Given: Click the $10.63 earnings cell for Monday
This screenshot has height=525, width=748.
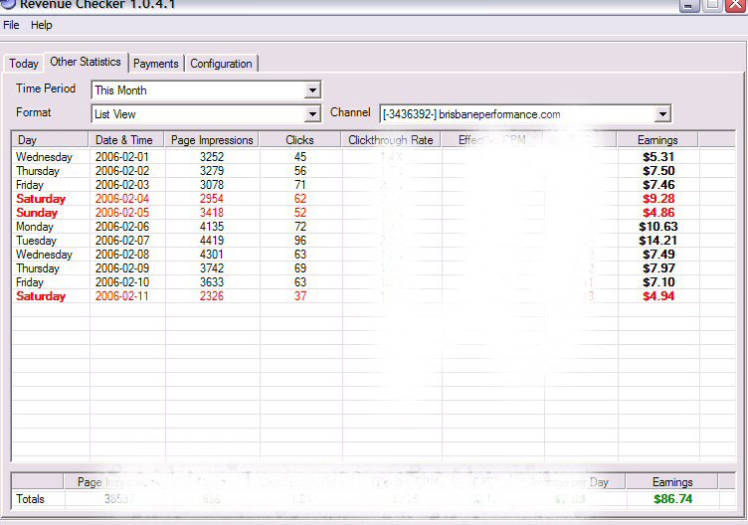Looking at the screenshot, I should coord(657,227).
